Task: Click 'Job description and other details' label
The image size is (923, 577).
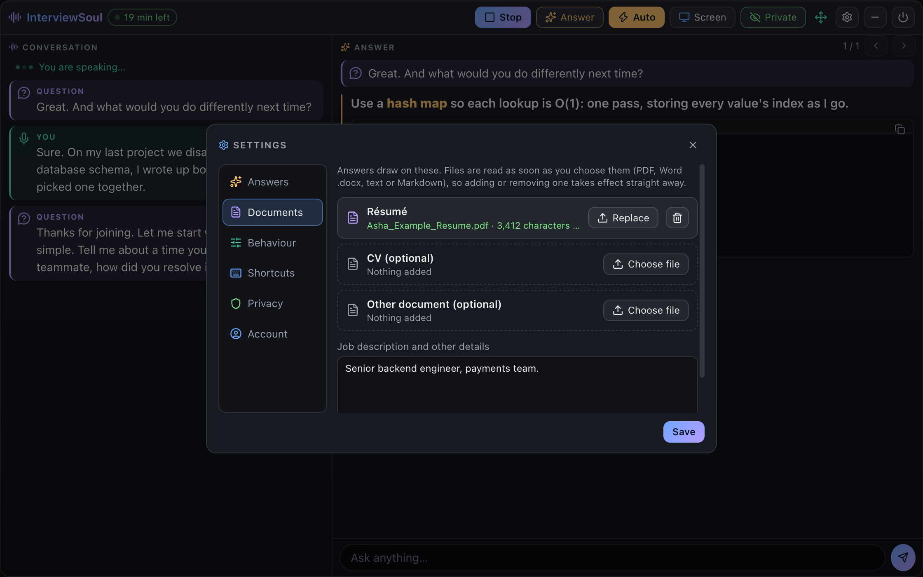Action: pyautogui.click(x=413, y=347)
